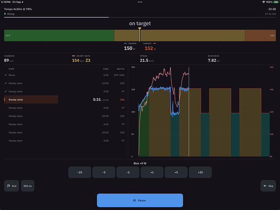Viewport: 280px width, 210px height.
Task: Toggle the ERG on button
Action: tap(28, 186)
